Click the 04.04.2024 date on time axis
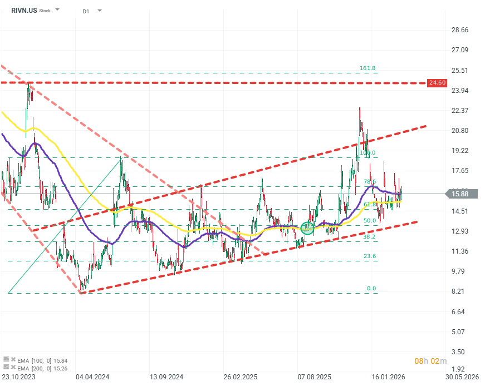Screen dimensions: 485x386 [x=92, y=377]
